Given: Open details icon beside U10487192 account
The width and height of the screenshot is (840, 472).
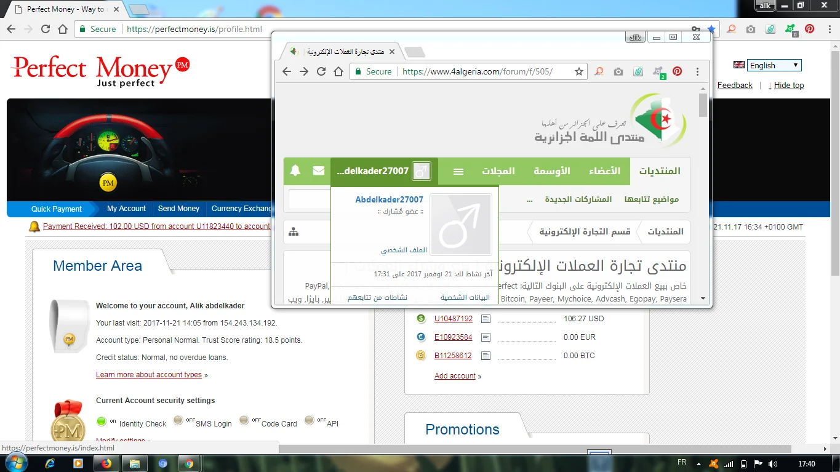Looking at the screenshot, I should 486,319.
